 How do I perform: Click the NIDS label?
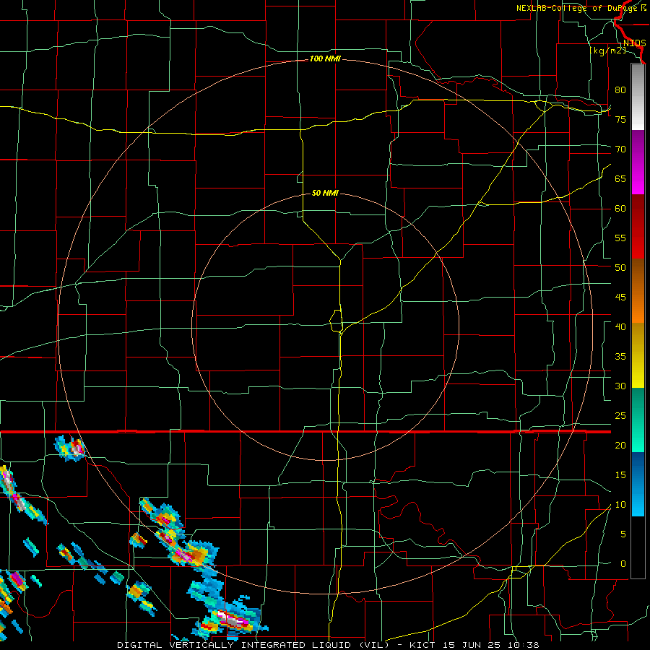coord(634,43)
